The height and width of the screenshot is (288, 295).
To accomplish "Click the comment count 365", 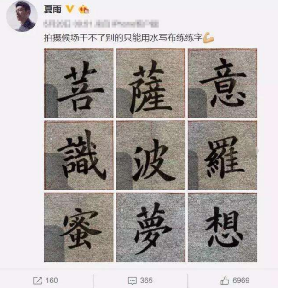I will pos(146,281).
